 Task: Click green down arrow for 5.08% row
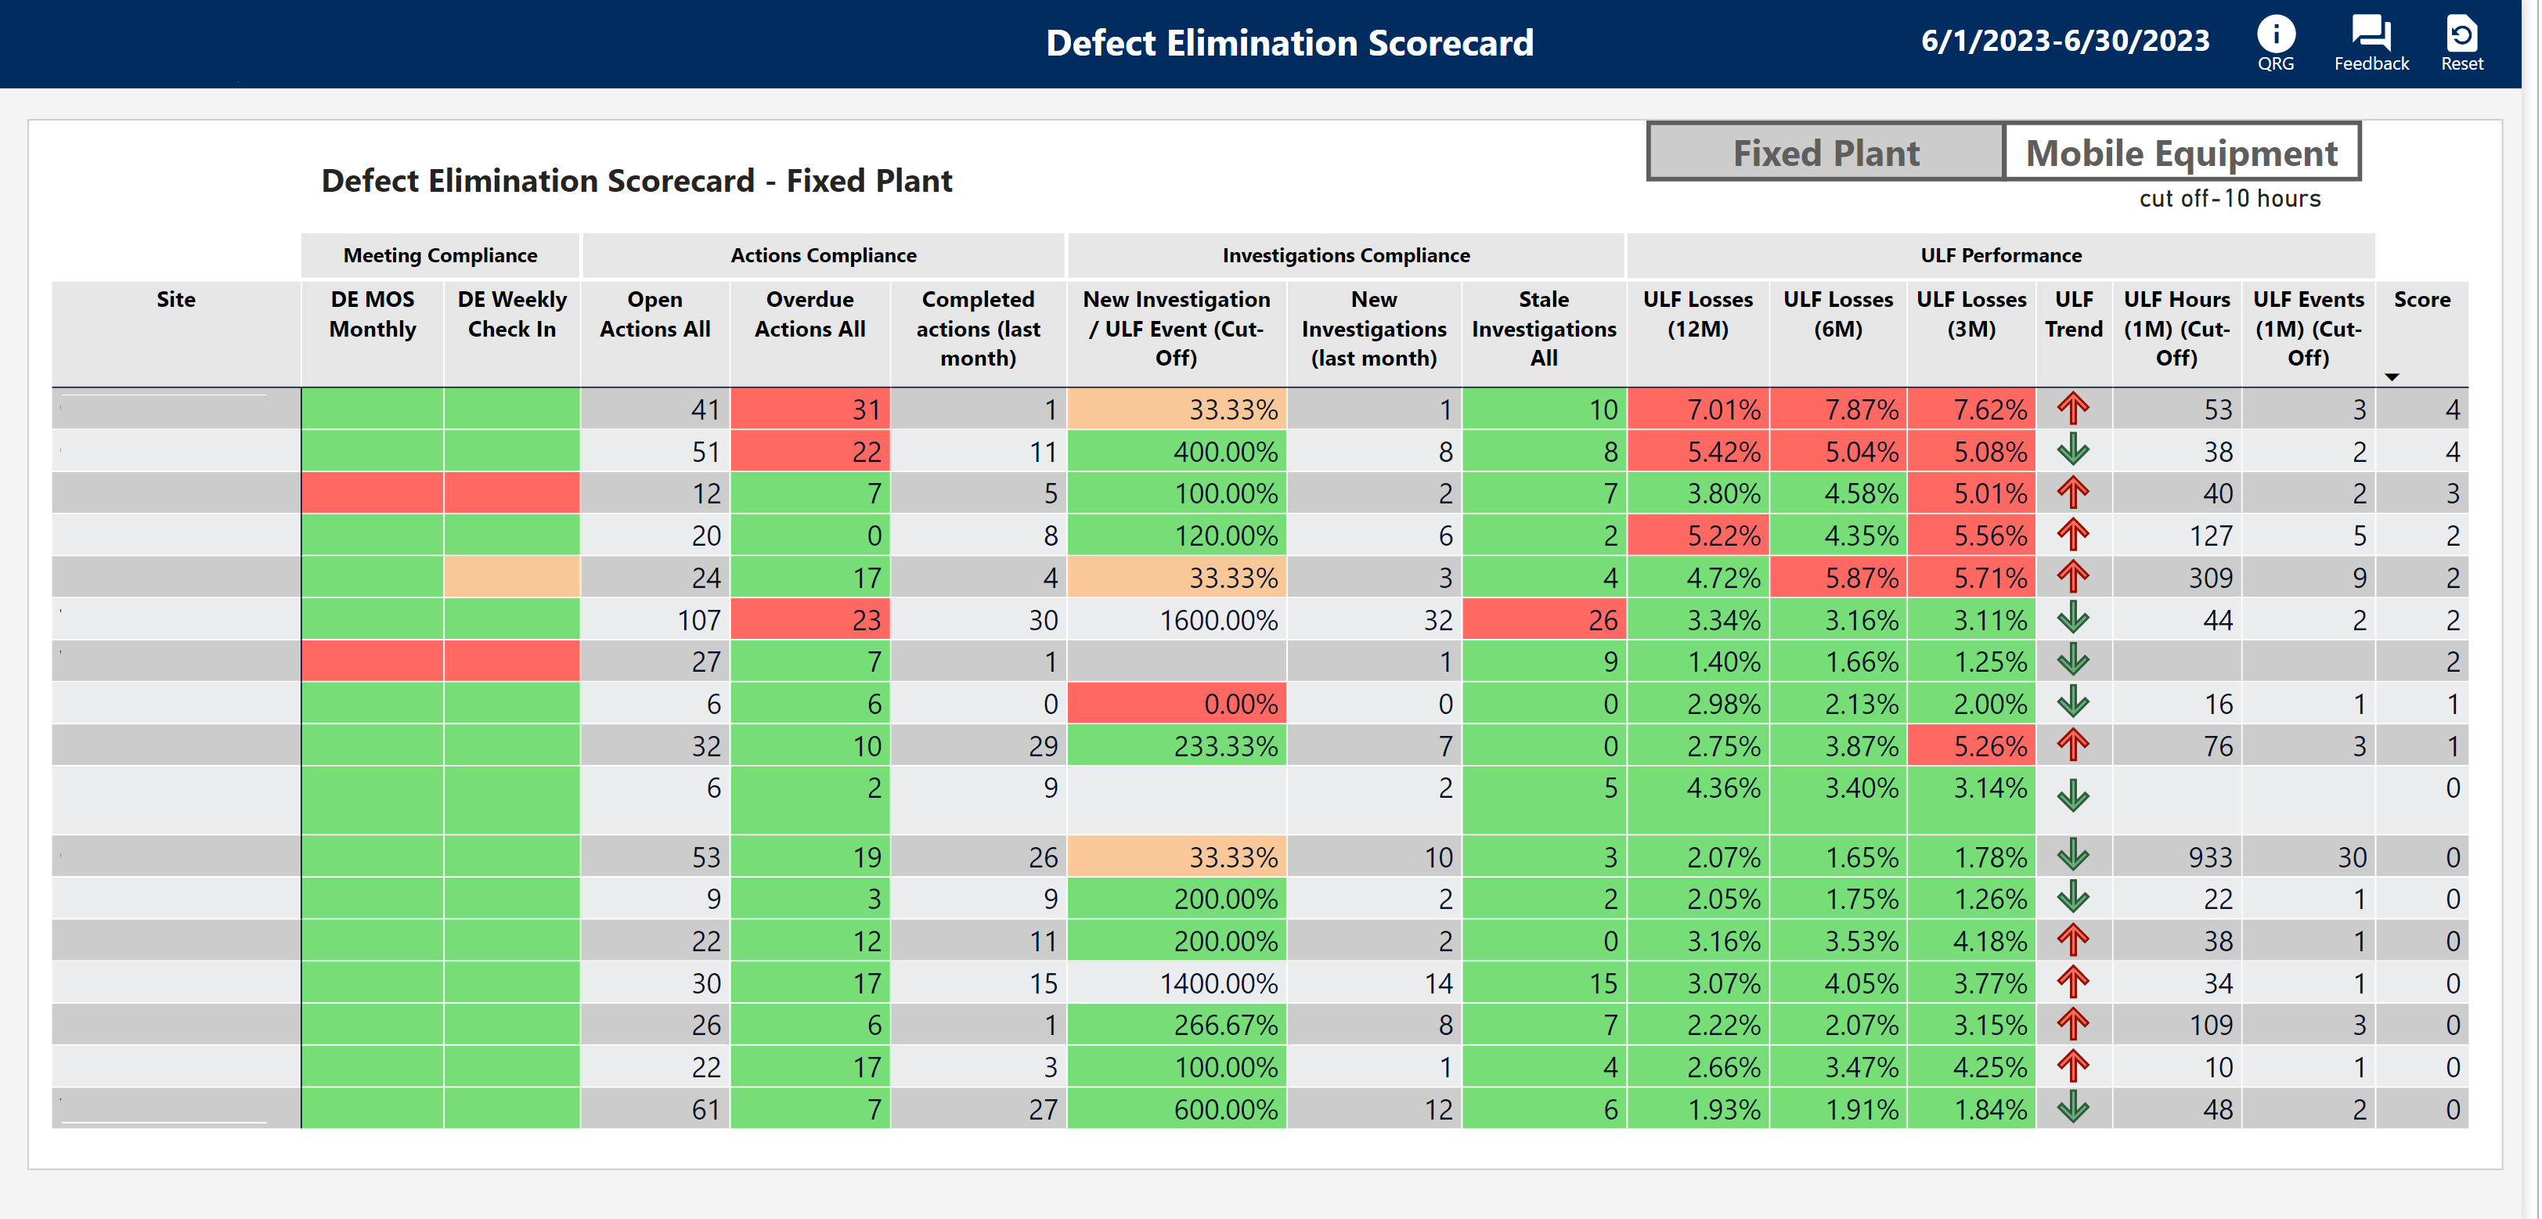2072,450
